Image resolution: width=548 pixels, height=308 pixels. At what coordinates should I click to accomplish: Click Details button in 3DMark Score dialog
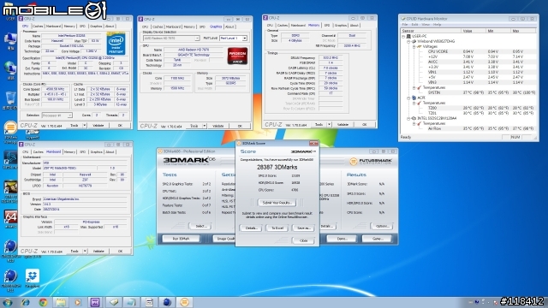coord(251,228)
